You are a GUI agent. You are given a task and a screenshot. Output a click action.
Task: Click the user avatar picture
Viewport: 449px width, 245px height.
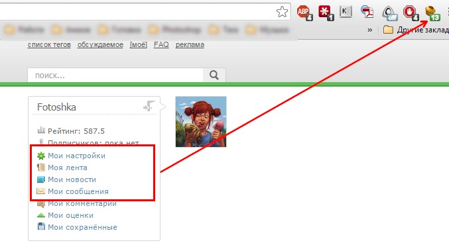201,122
